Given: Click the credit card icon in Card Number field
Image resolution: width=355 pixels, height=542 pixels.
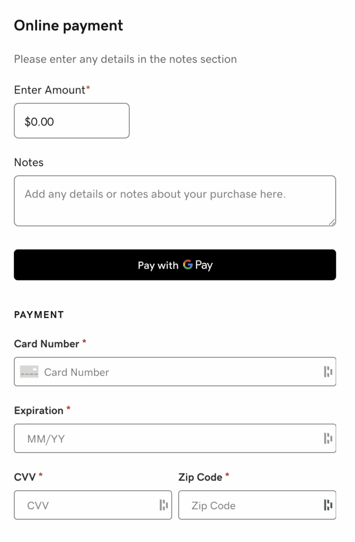Looking at the screenshot, I should [x=30, y=372].
